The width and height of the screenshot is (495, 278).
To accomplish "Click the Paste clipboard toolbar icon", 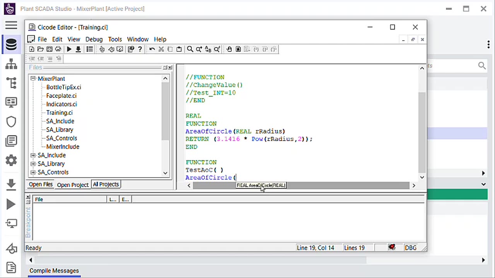I will tap(179, 49).
